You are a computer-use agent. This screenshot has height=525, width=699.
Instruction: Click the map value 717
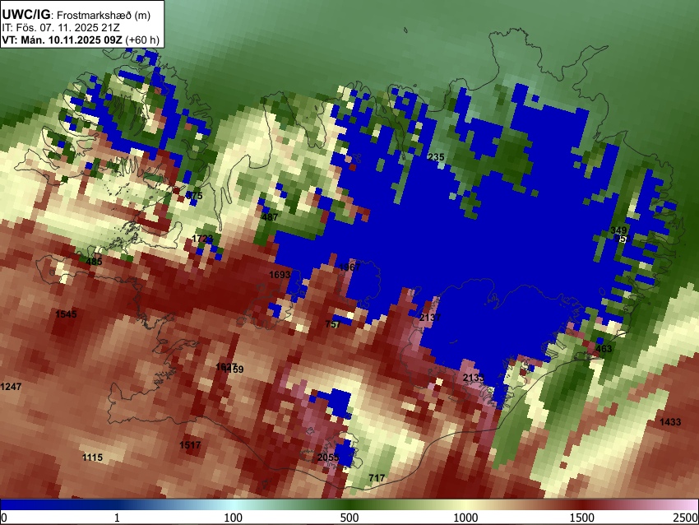[x=377, y=478]
